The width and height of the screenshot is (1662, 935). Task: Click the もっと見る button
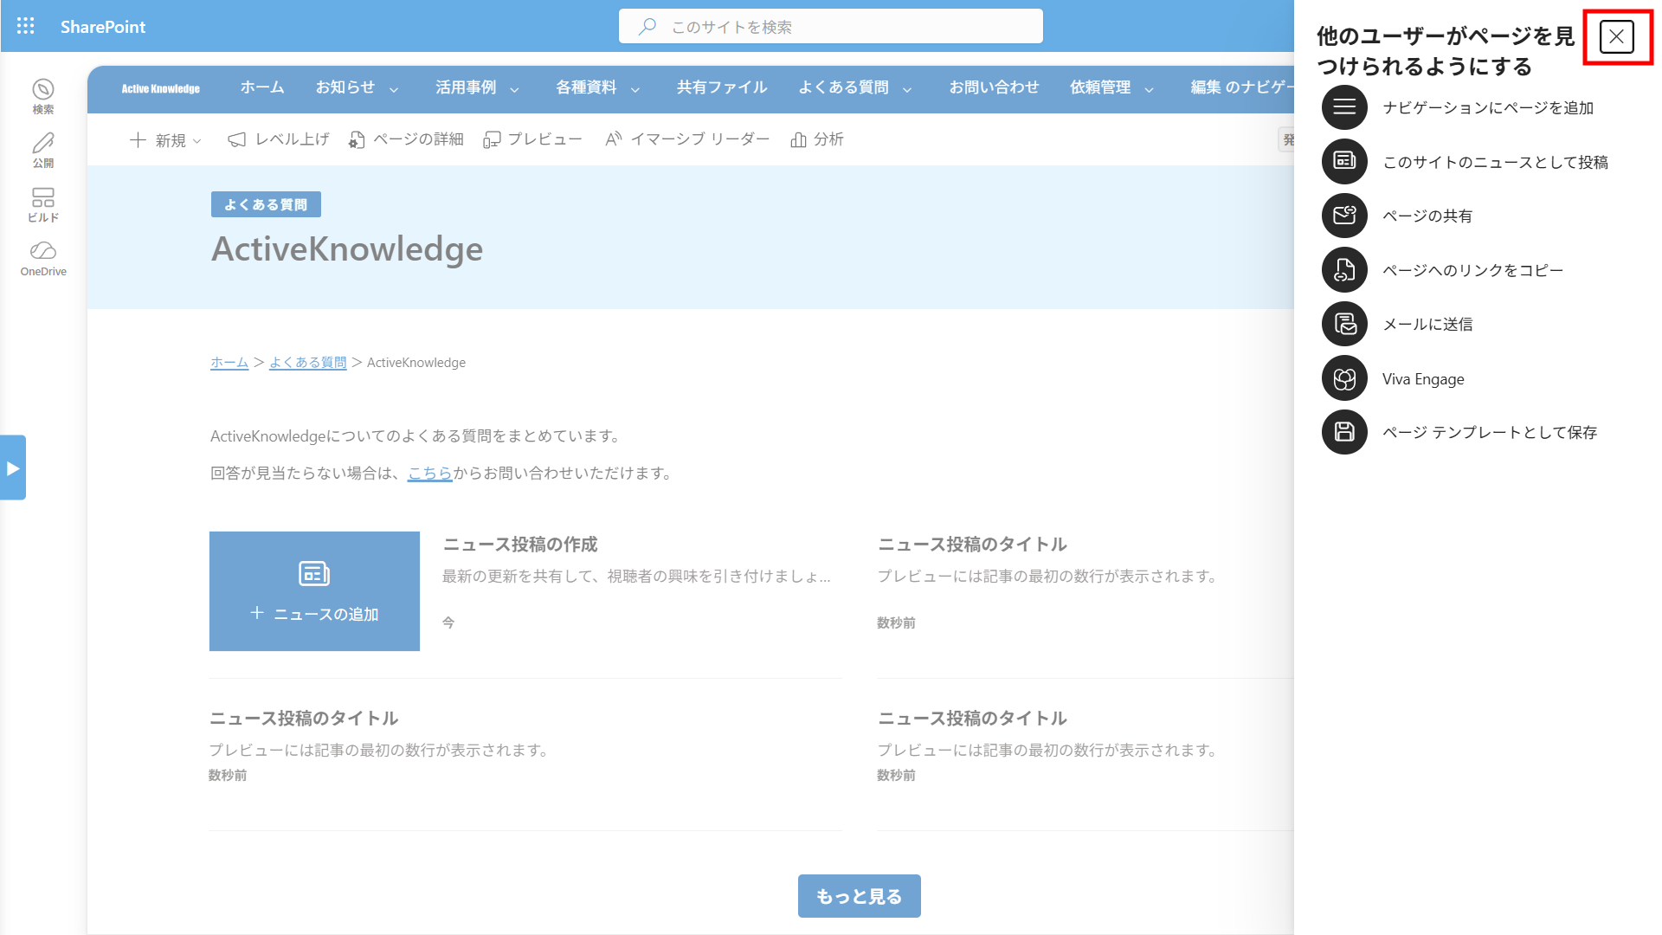coord(859,896)
